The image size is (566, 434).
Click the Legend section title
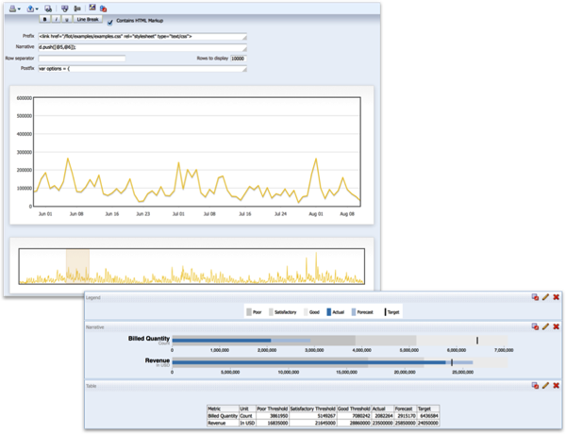93,298
